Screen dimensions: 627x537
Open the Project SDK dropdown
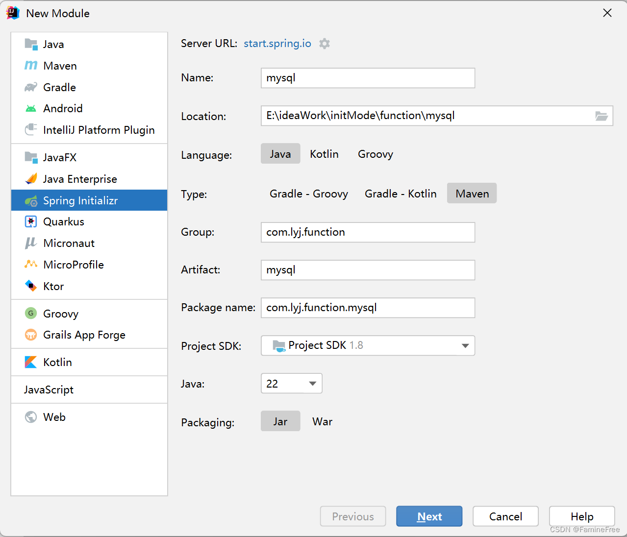(367, 345)
